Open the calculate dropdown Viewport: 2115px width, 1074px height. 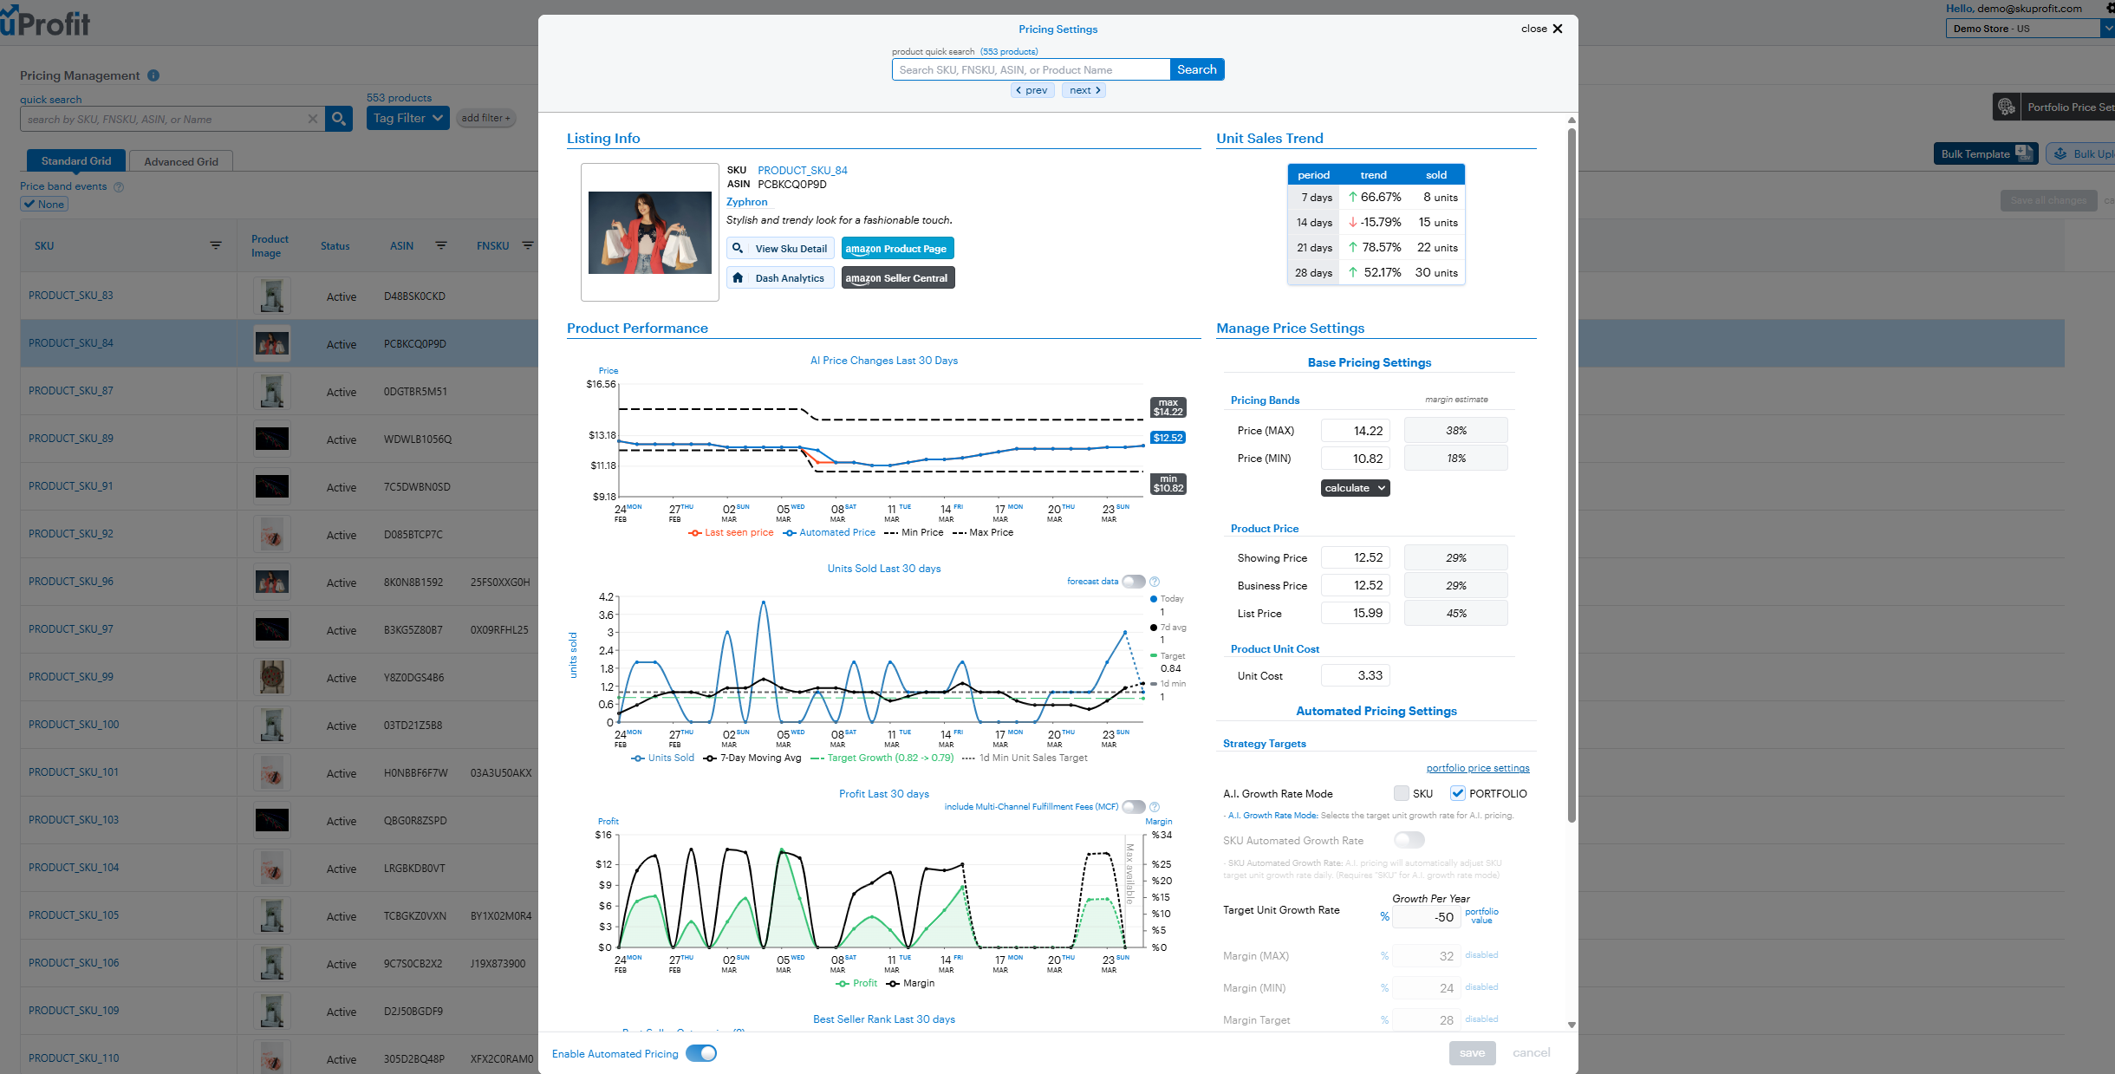point(1356,488)
